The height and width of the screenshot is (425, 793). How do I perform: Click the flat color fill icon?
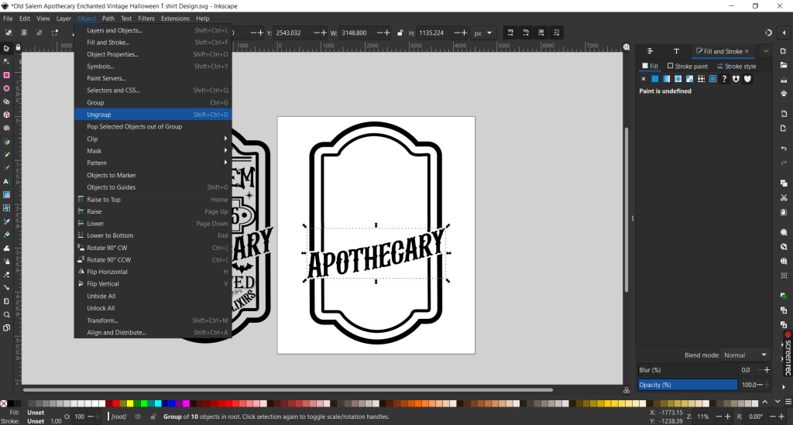pyautogui.click(x=654, y=79)
